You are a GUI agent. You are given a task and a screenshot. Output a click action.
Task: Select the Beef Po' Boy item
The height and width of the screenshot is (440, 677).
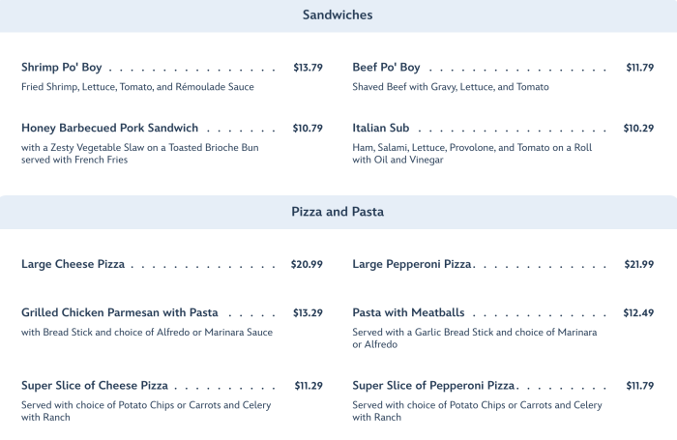(x=387, y=68)
